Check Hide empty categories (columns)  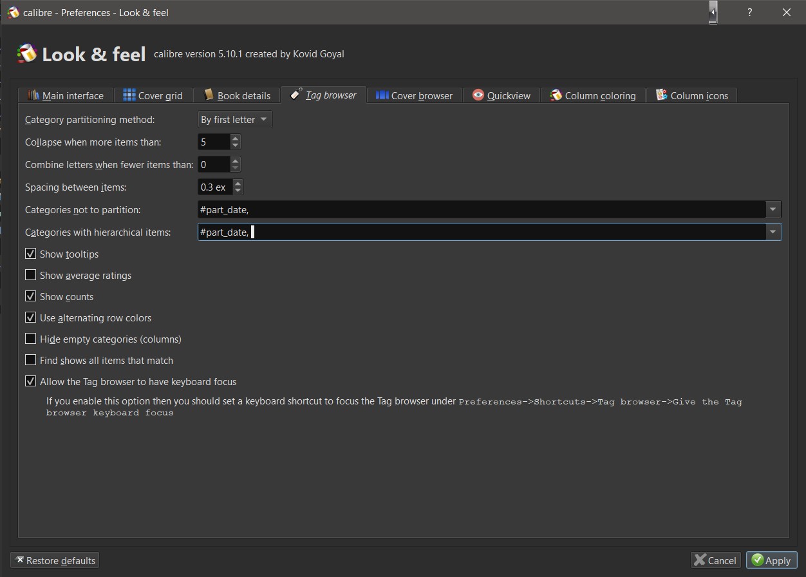(31, 339)
